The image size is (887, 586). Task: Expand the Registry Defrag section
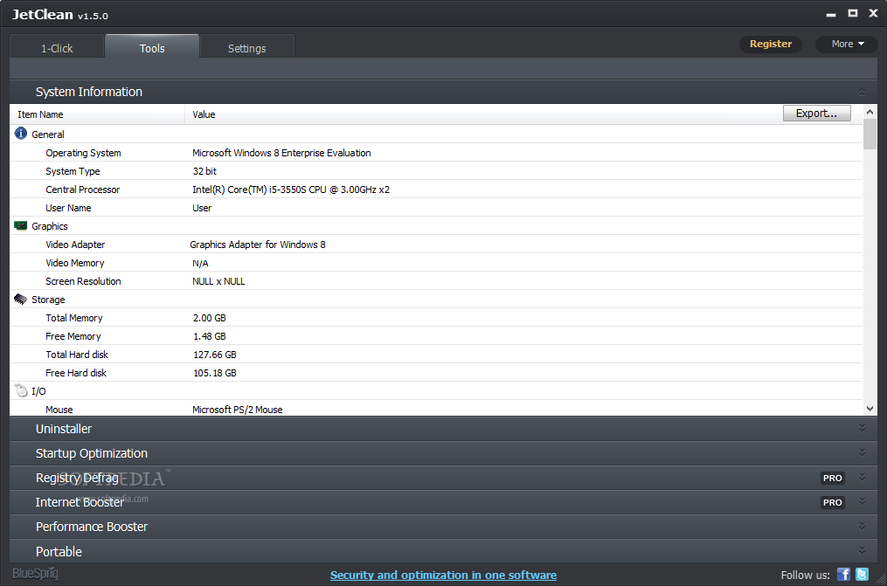pos(862,477)
